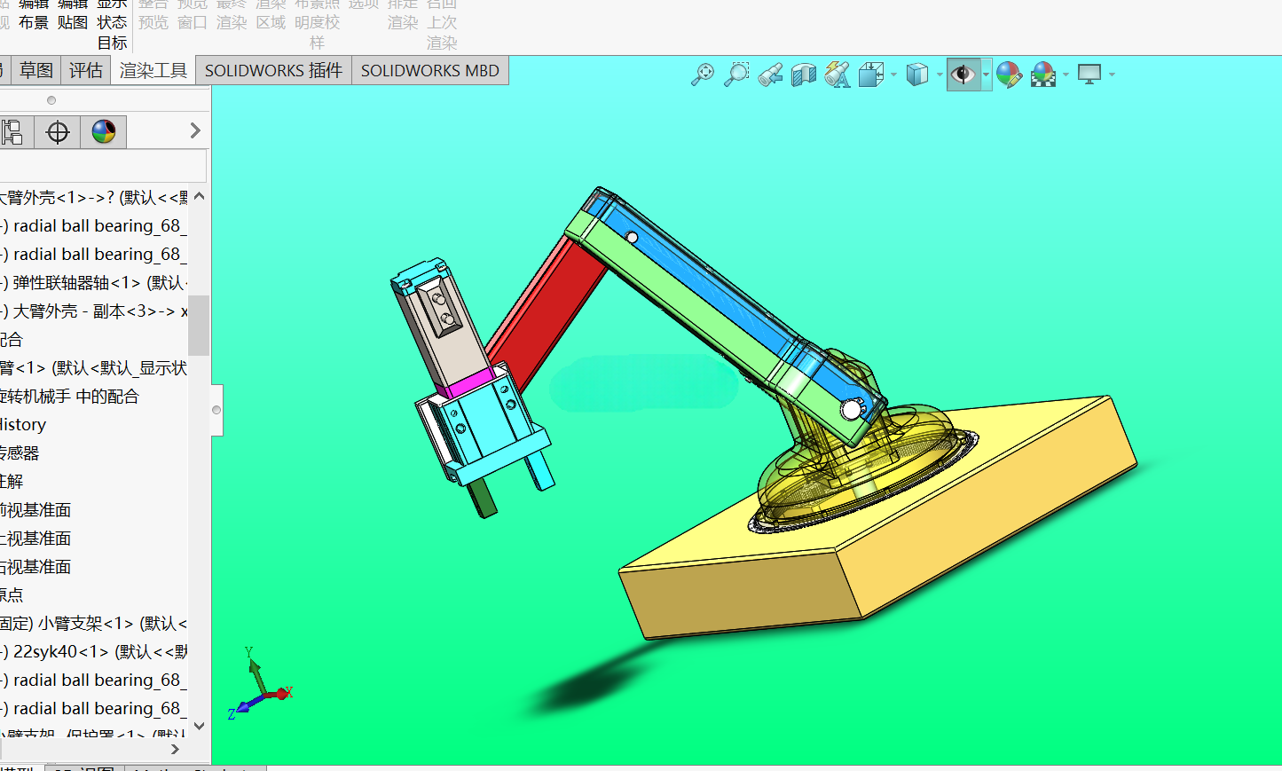Click the Zoom to Fit icon
The height and width of the screenshot is (771, 1282).
pos(703,75)
